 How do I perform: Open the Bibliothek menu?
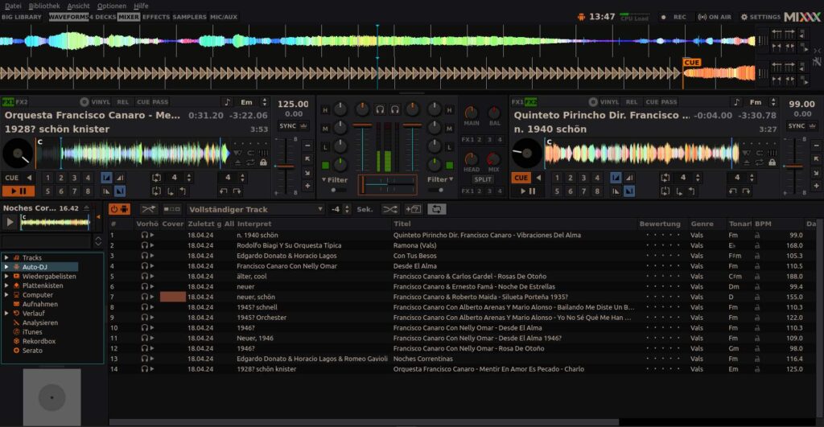pyautogui.click(x=44, y=6)
